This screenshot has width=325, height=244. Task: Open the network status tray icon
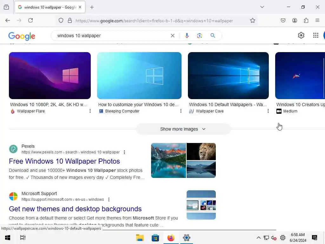click(266, 238)
